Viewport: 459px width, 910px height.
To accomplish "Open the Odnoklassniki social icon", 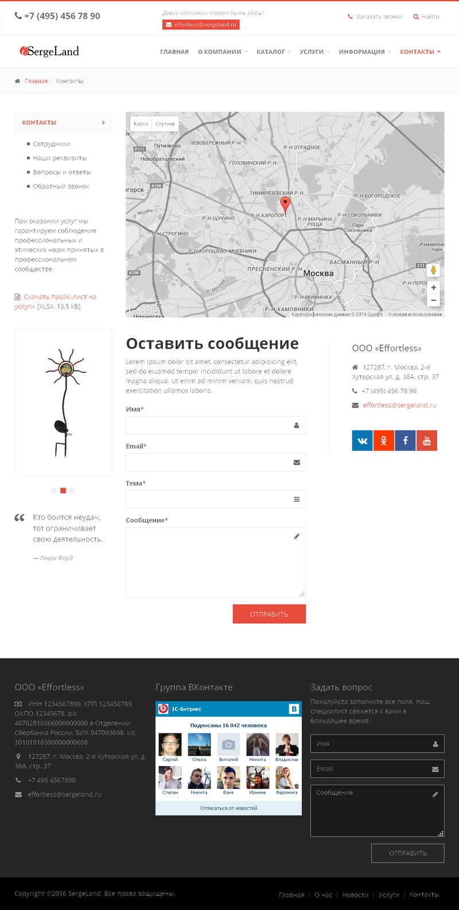I will 383,440.
